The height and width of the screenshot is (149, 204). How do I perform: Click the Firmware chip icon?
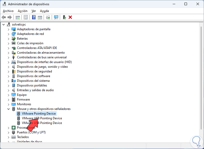click(x=14, y=100)
